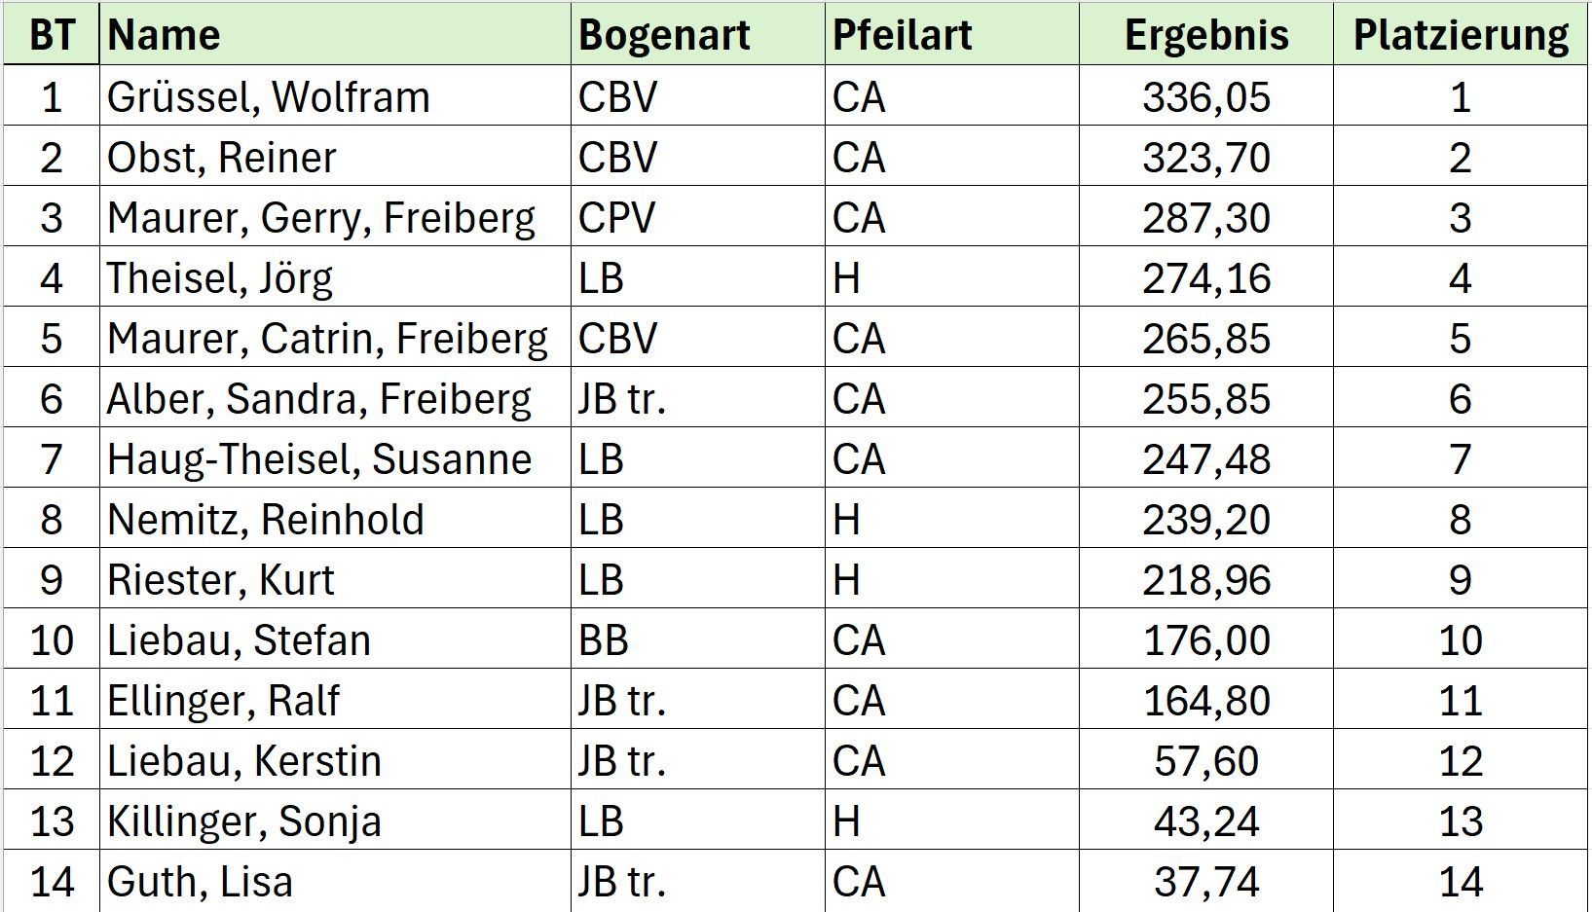
Task: Select the result cell 239,20
Action: (x=1205, y=520)
